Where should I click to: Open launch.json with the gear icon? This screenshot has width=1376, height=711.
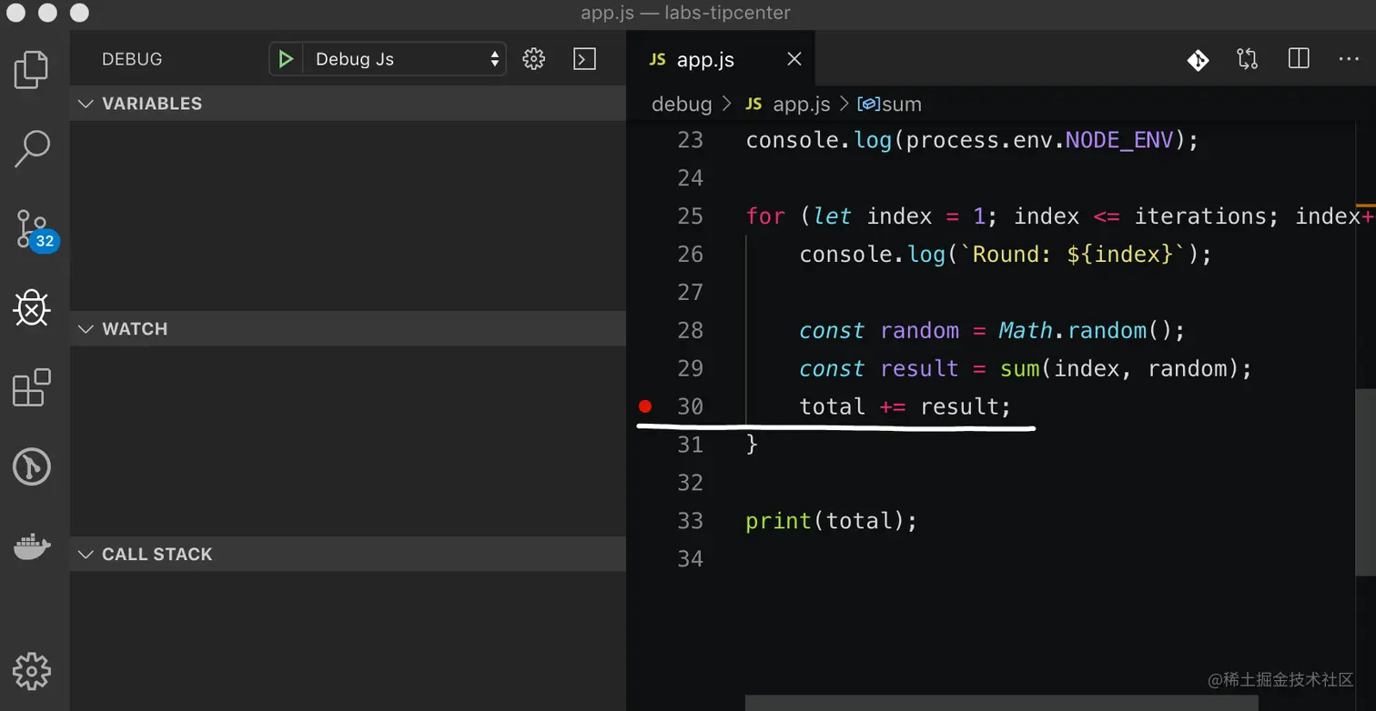point(533,59)
